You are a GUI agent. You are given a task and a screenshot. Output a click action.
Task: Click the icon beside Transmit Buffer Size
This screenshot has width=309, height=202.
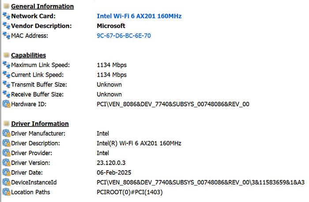coord(6,85)
